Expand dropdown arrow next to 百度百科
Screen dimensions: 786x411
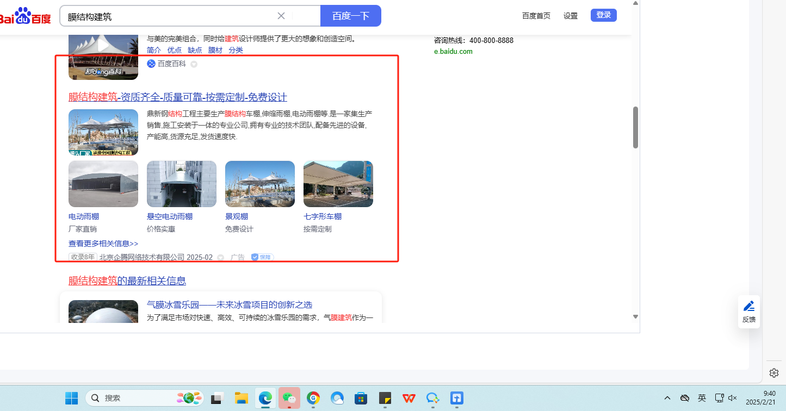point(194,64)
